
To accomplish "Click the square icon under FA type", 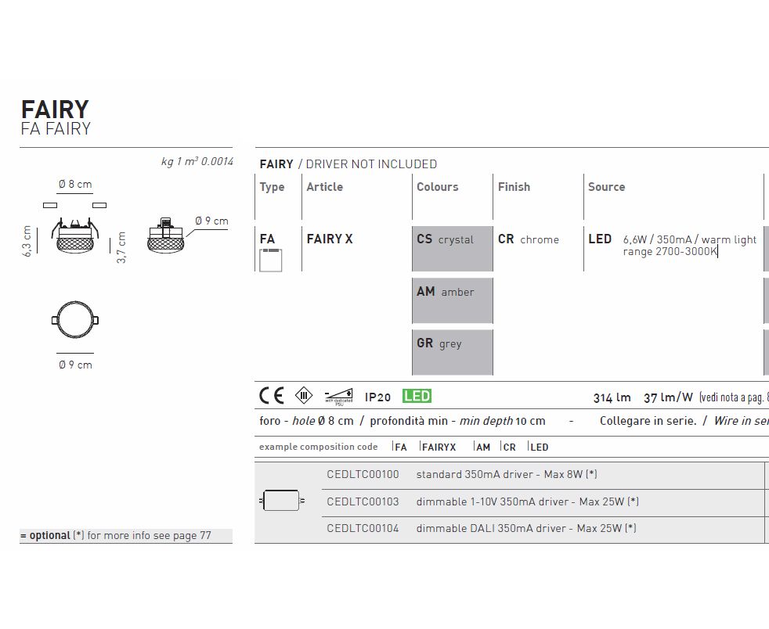I will point(270,260).
